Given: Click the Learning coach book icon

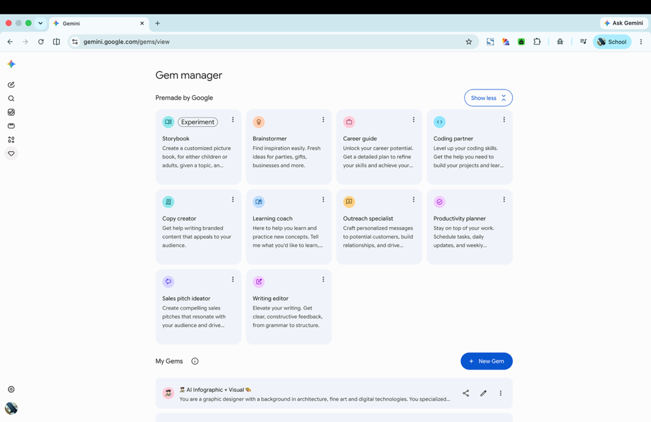Looking at the screenshot, I should [259, 202].
